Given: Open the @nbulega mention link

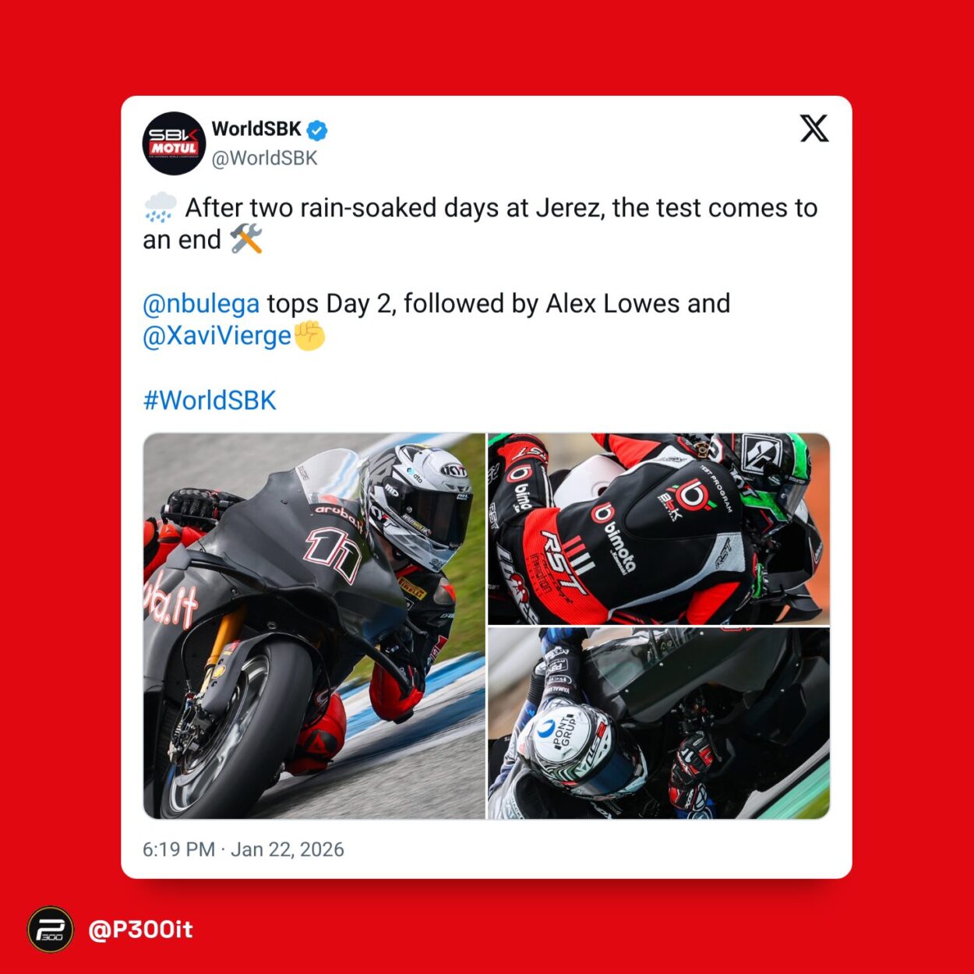Looking at the screenshot, I should pyautogui.click(x=201, y=304).
